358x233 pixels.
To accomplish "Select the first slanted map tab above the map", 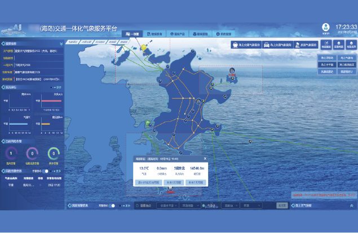I will tap(73, 42).
